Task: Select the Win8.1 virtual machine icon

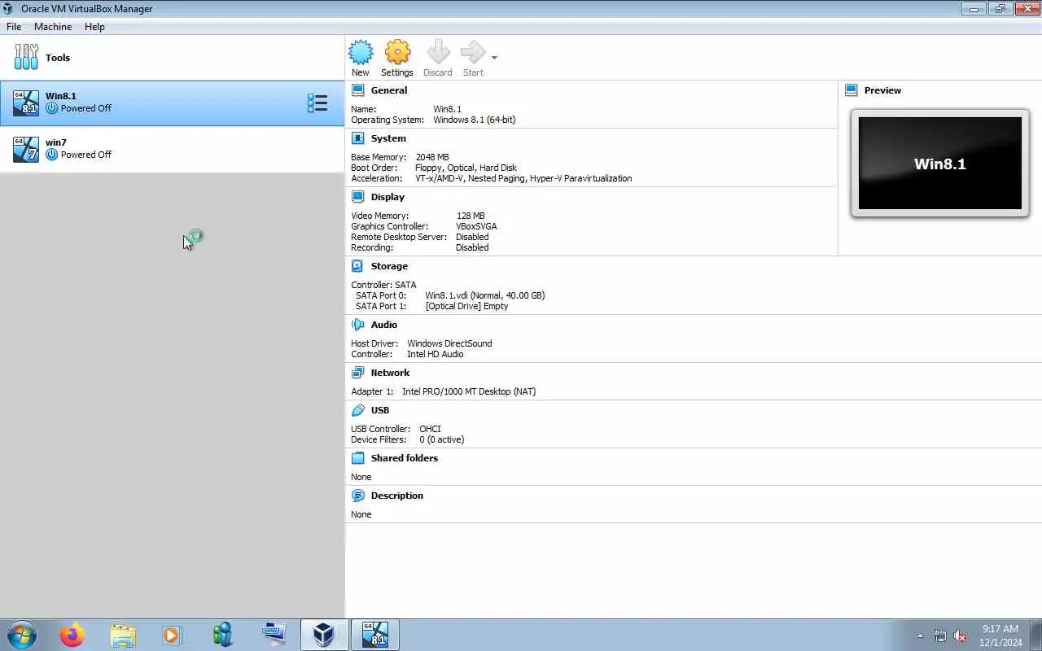Action: pyautogui.click(x=26, y=103)
